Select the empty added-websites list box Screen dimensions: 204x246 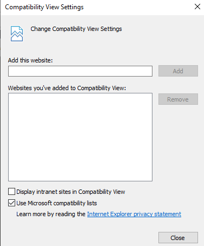[80, 137]
